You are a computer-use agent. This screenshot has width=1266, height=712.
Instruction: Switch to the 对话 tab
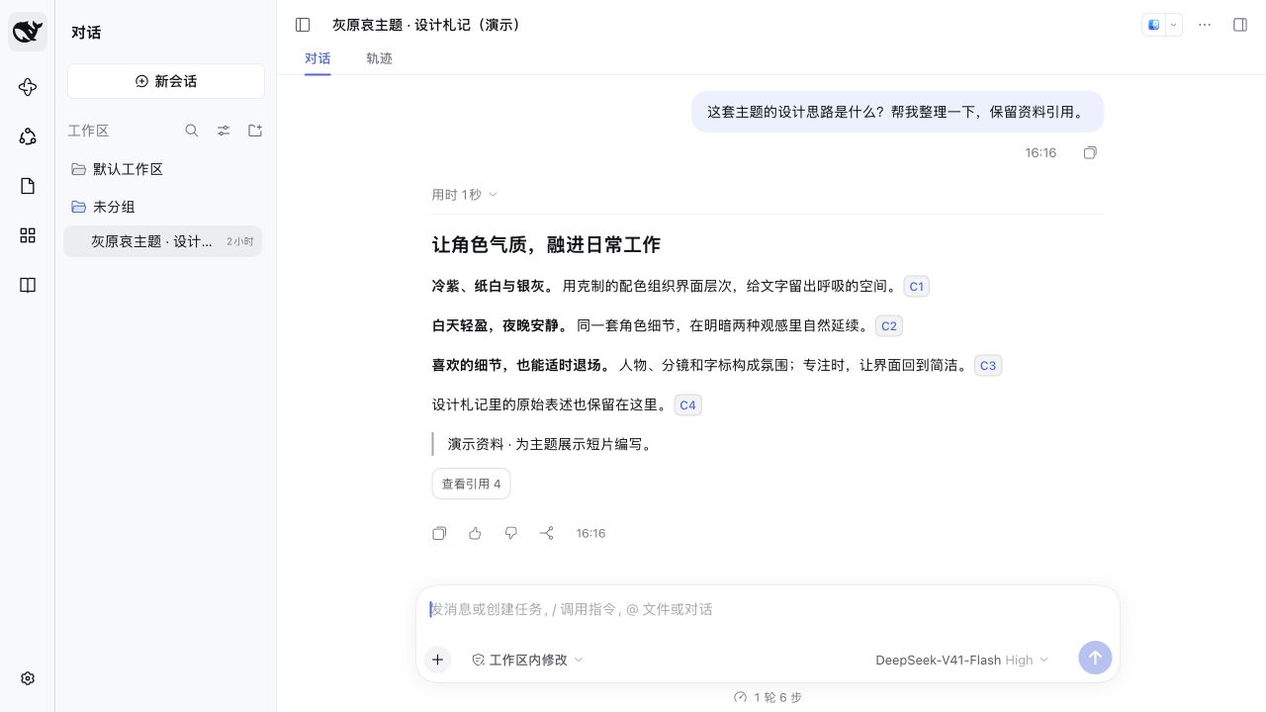317,58
